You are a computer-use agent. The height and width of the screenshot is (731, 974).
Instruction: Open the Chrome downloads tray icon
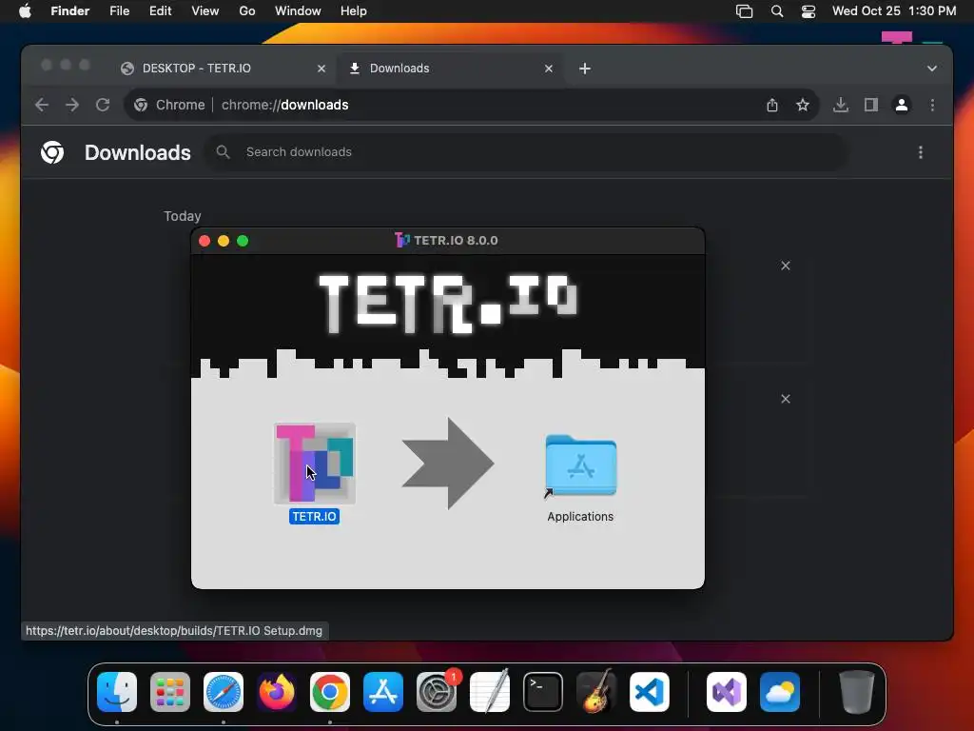tap(841, 105)
